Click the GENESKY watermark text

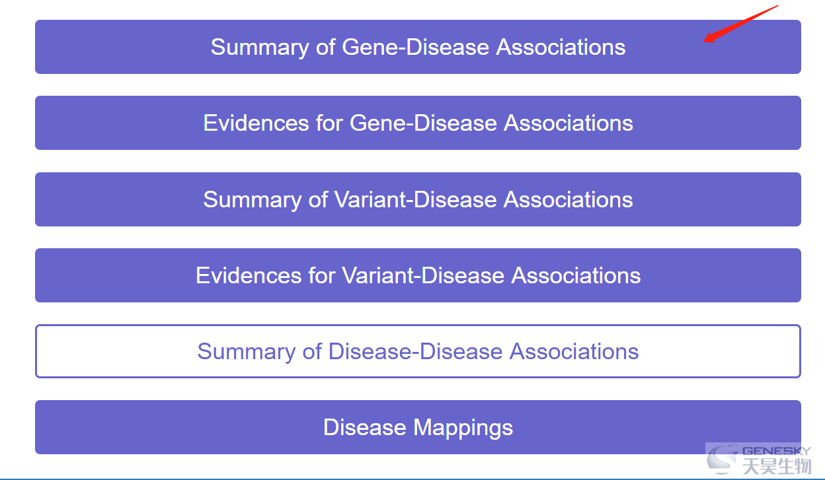coord(776,452)
